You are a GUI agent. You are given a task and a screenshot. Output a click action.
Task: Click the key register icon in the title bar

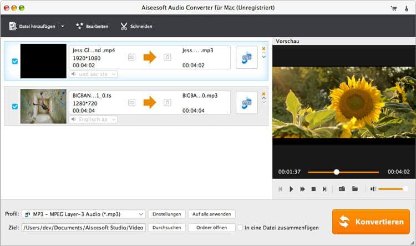(x=407, y=8)
